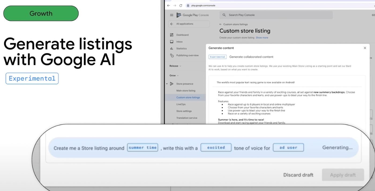The image size is (375, 191).
Task: Click the Statistics bar chart icon
Action: pos(172,49)
